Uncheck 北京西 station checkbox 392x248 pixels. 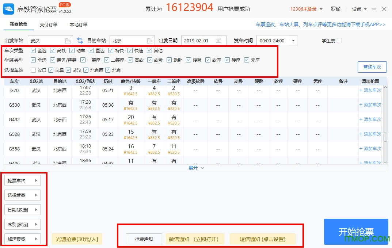[x=86, y=70]
